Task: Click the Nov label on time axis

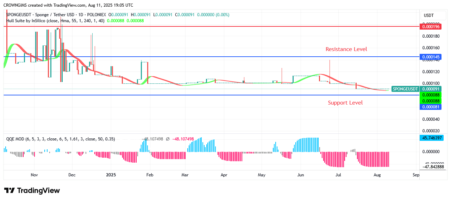Action: pyautogui.click(x=34, y=175)
